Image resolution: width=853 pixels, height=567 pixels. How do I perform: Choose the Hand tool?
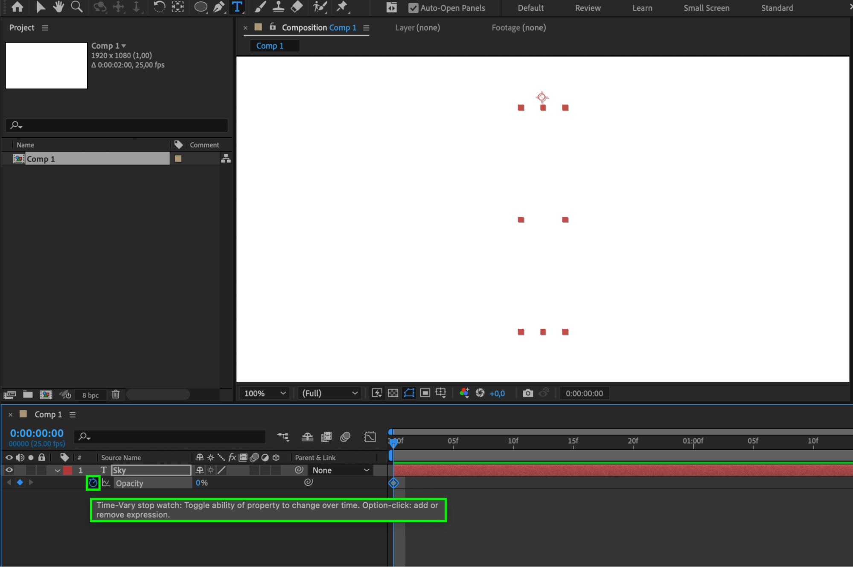(58, 7)
